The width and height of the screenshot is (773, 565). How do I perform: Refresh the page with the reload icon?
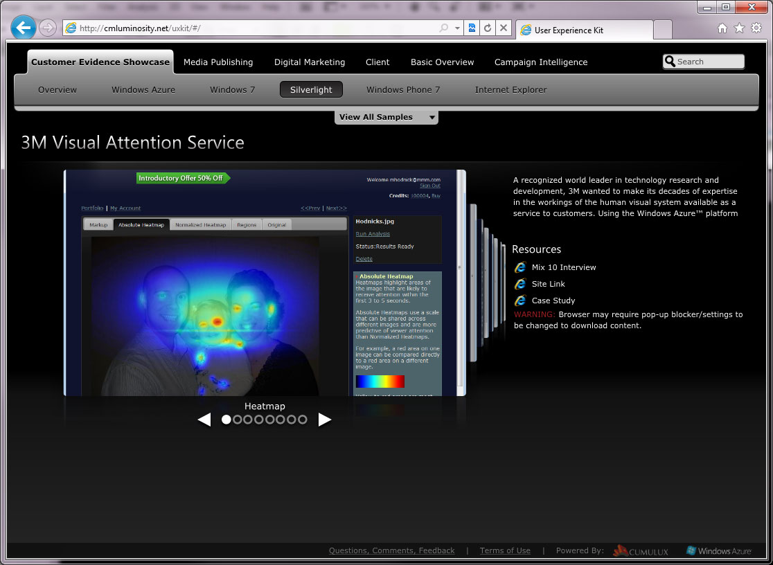[x=488, y=28]
